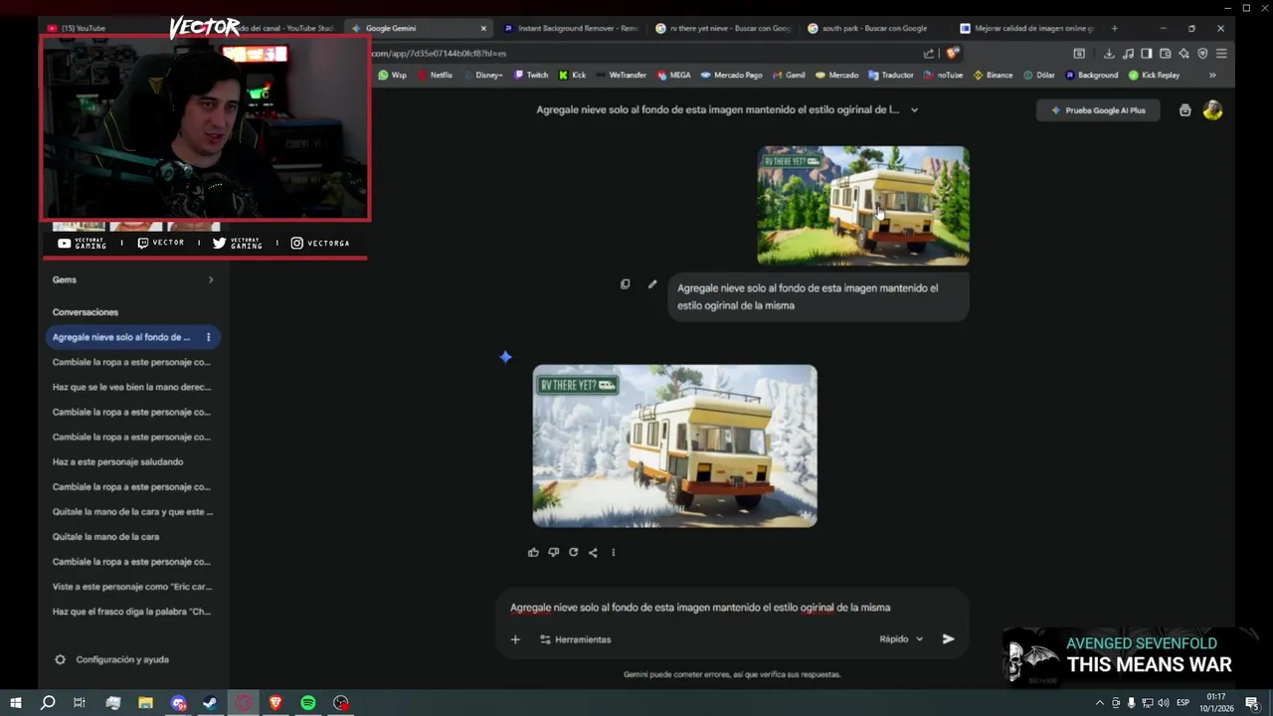This screenshot has width=1273, height=716.
Task: Open Spotify from the taskbar
Action: tap(308, 703)
